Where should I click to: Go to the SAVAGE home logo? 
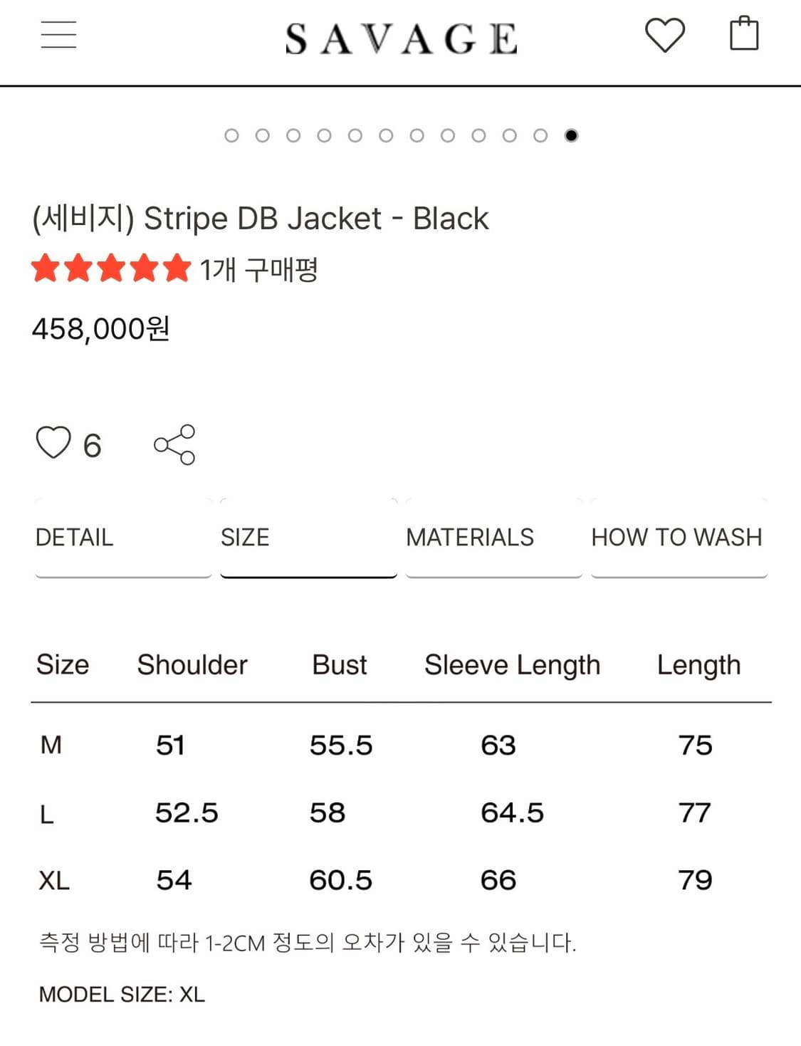coord(401,38)
